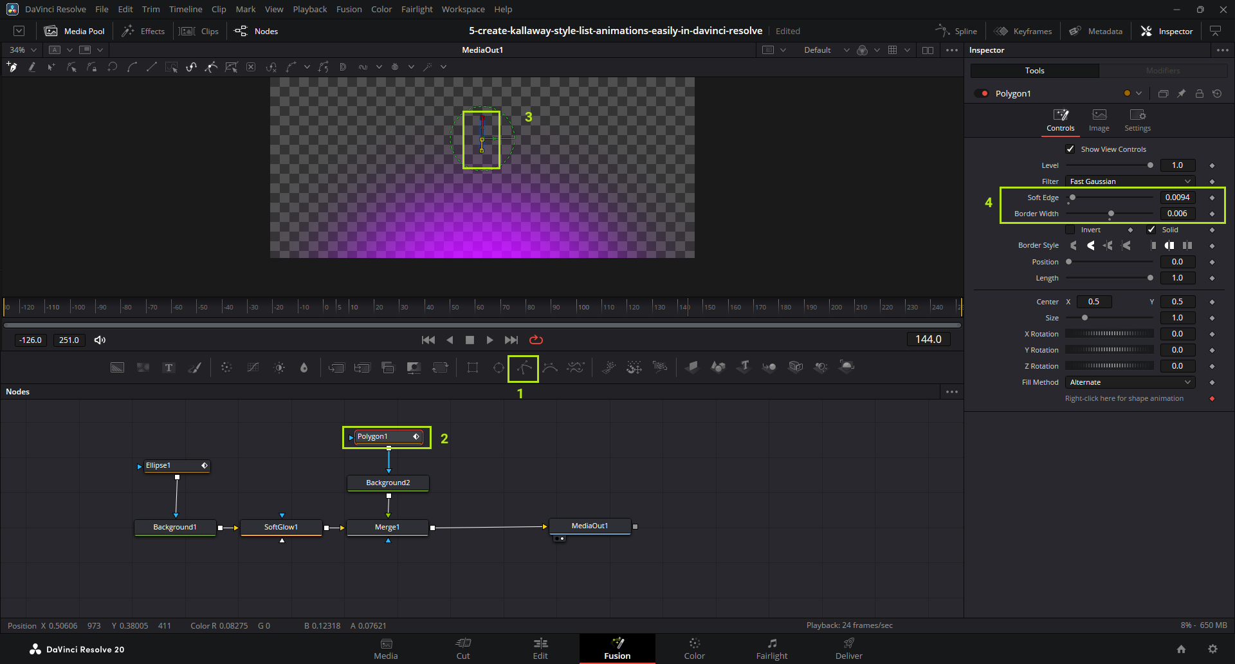Toggle loop playback button
The width and height of the screenshot is (1235, 664).
pyautogui.click(x=536, y=340)
